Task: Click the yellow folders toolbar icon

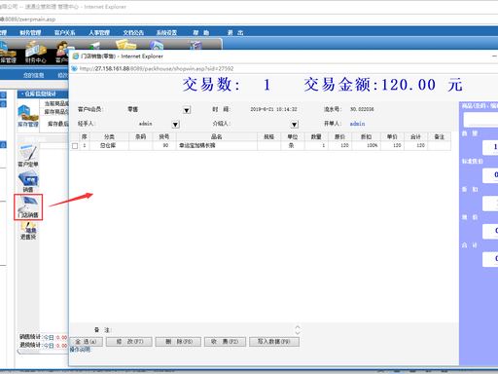Action: (125, 45)
